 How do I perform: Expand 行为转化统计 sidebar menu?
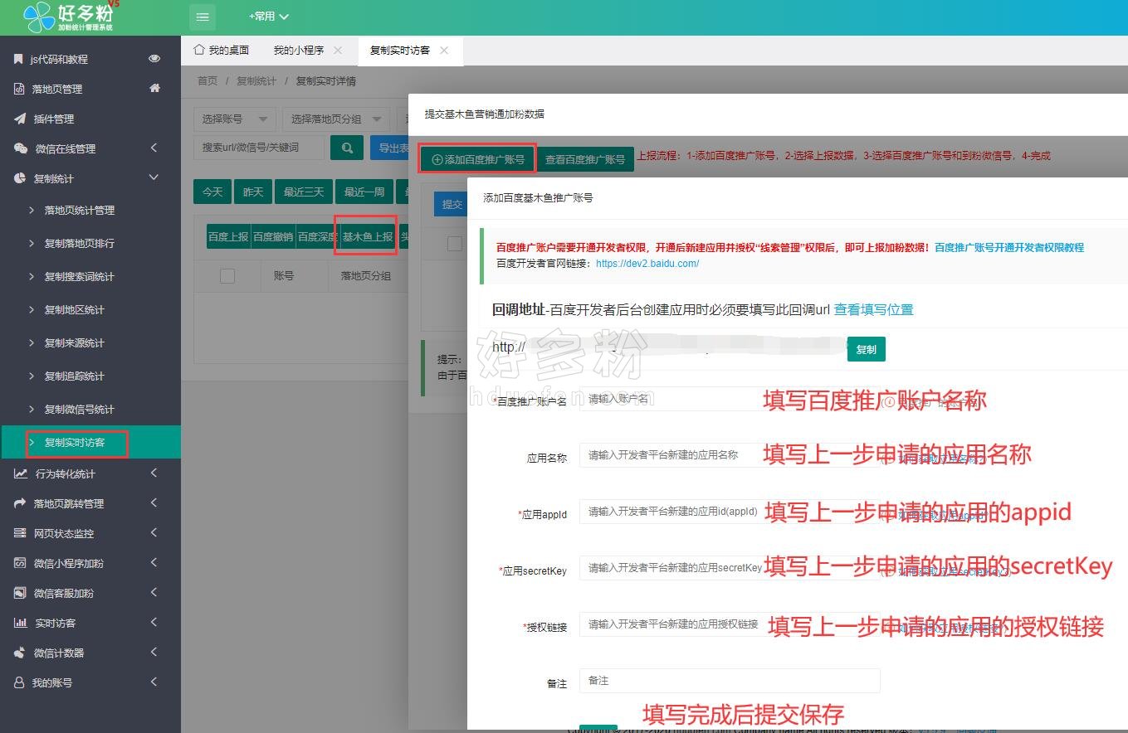(90, 473)
